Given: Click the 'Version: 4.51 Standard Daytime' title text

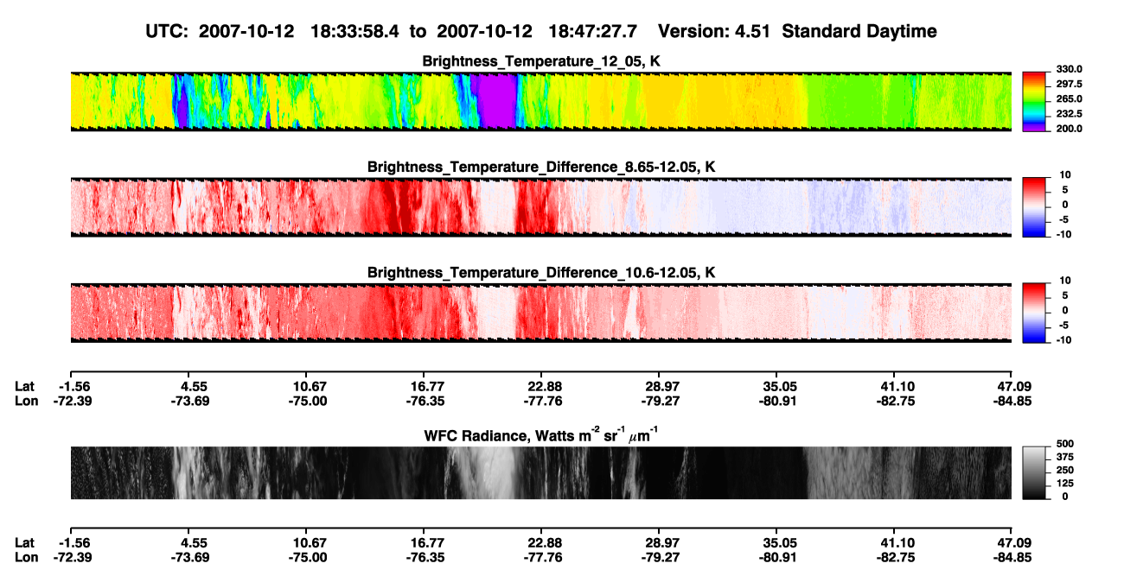Looking at the screenshot, I should 797,31.
